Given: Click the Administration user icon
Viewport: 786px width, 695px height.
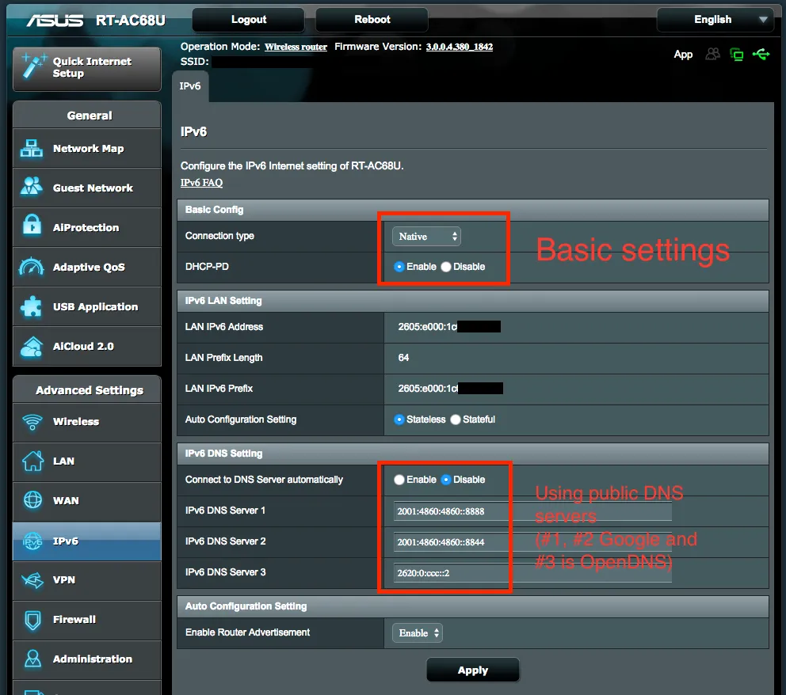Looking at the screenshot, I should pos(33,659).
